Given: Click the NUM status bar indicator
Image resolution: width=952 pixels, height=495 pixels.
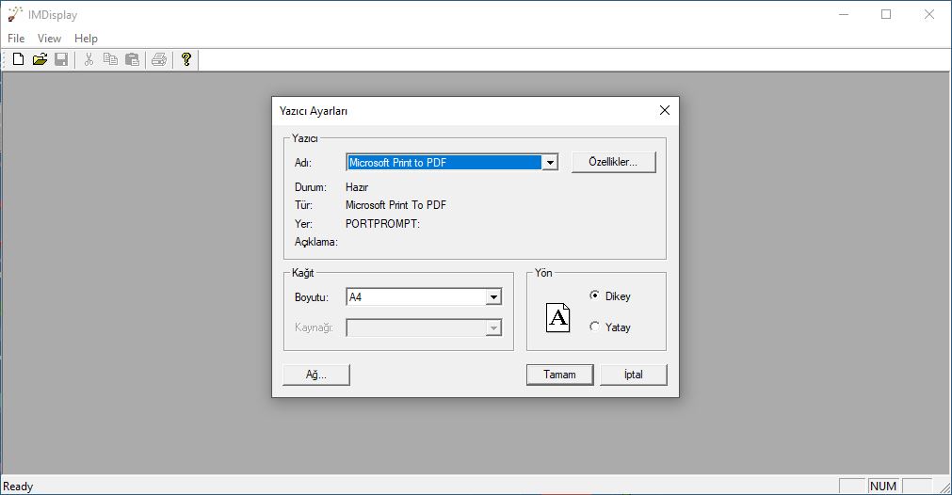Looking at the screenshot, I should click(882, 486).
